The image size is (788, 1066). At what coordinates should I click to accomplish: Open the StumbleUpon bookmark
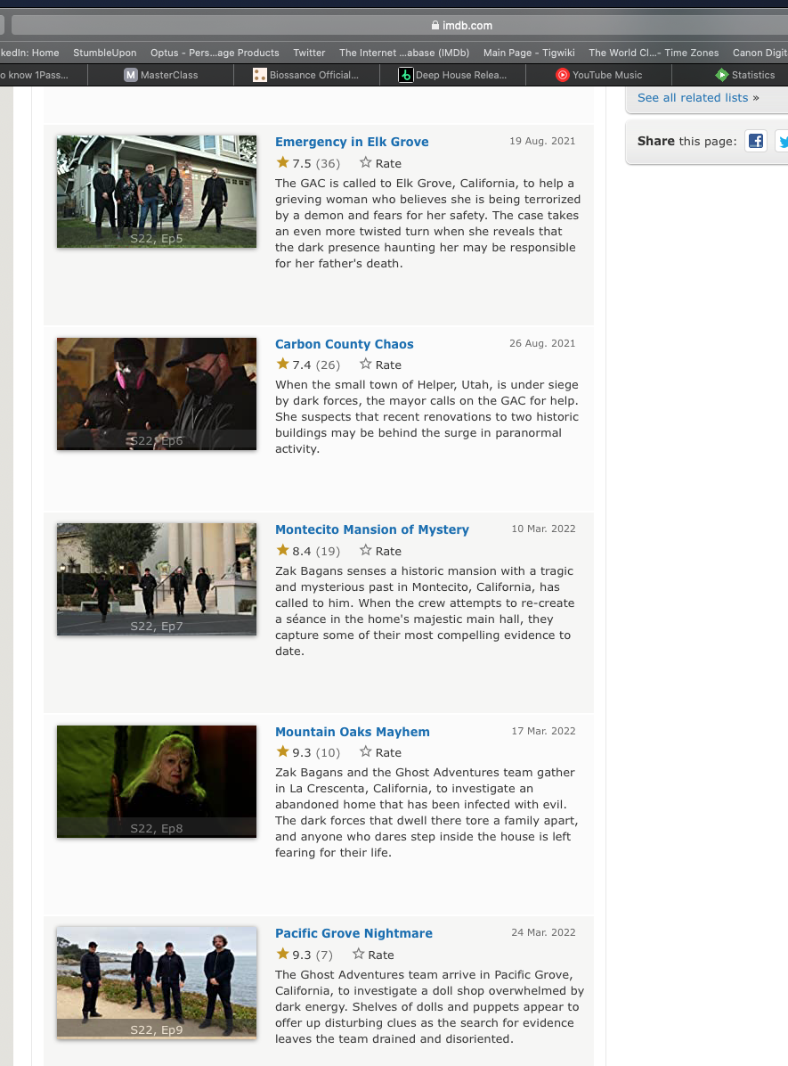pyautogui.click(x=104, y=53)
